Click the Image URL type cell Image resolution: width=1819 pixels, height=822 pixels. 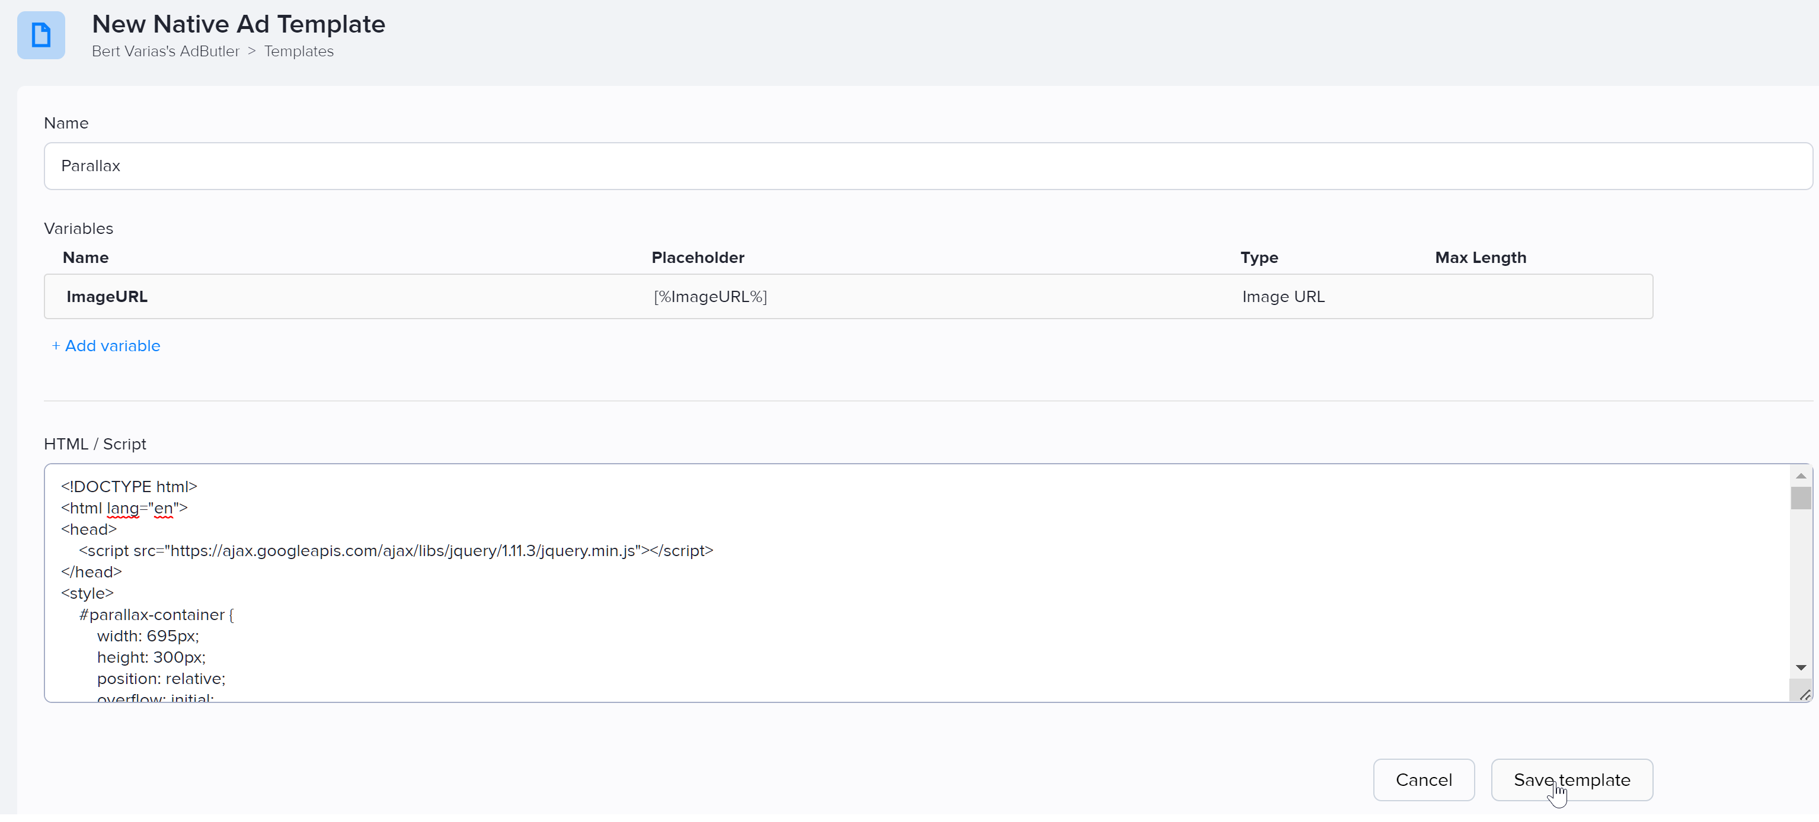click(1283, 296)
